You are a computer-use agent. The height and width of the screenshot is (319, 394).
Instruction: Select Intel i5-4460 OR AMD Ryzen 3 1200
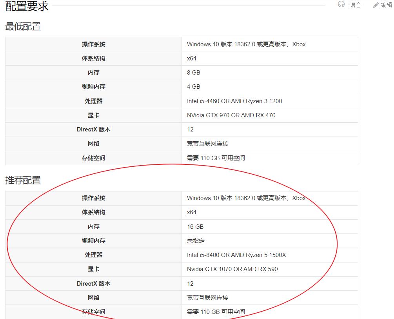point(234,101)
